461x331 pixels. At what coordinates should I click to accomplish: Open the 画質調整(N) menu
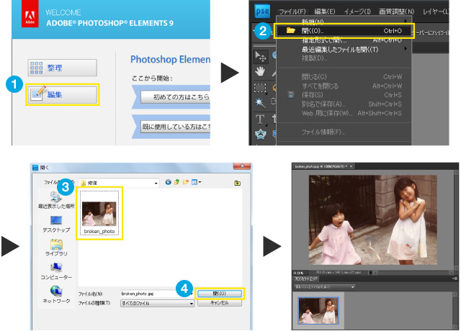tap(396, 12)
